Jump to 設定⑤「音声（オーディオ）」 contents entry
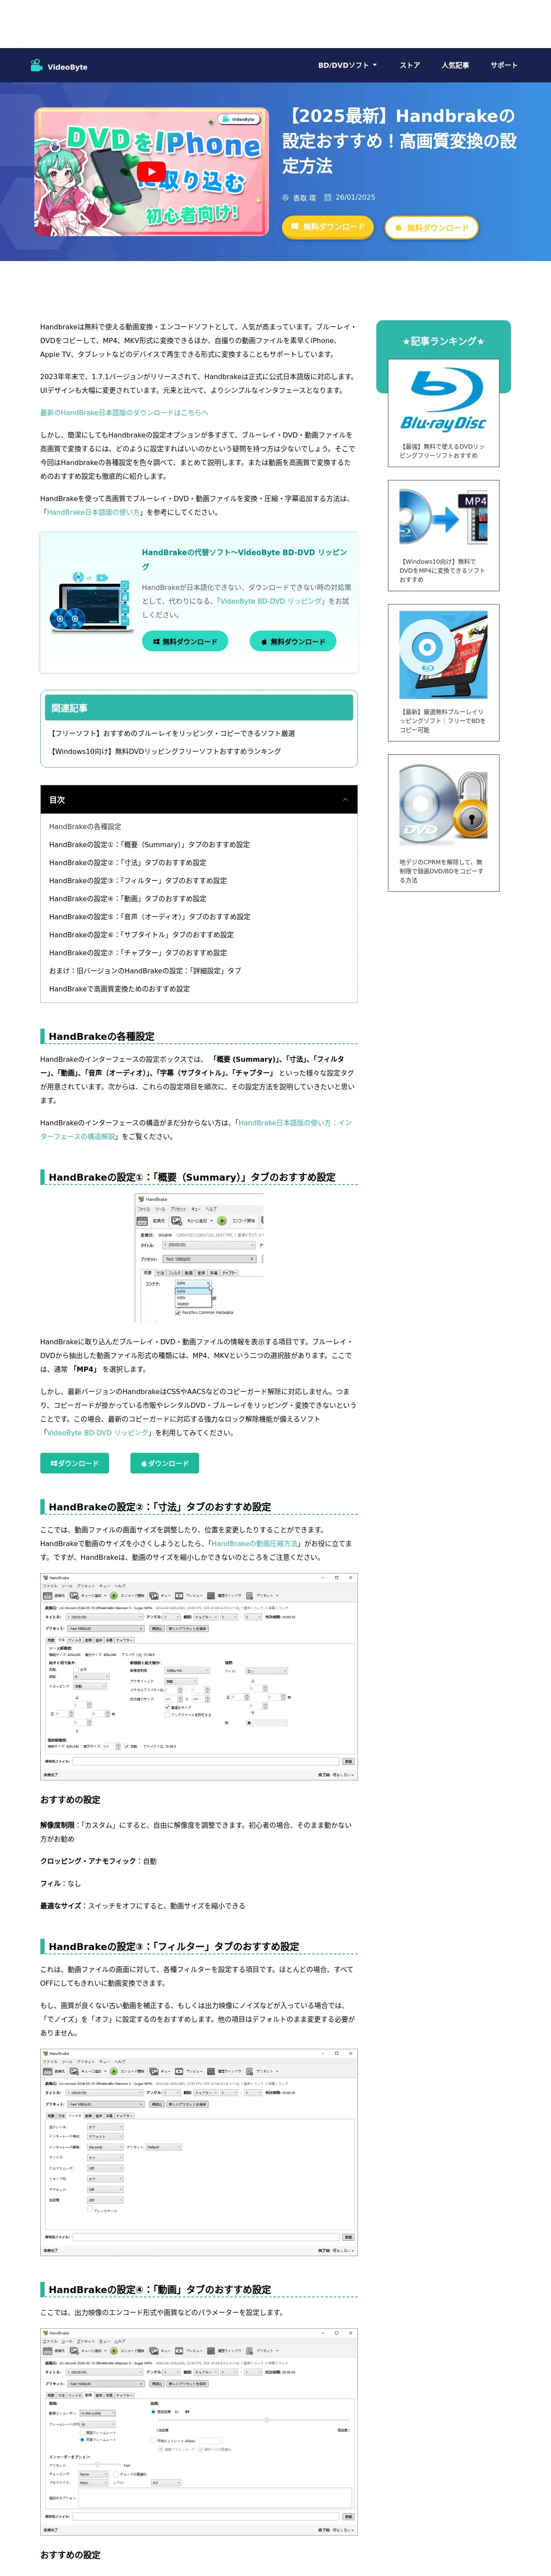This screenshot has height=2576, width=551. pyautogui.click(x=150, y=916)
